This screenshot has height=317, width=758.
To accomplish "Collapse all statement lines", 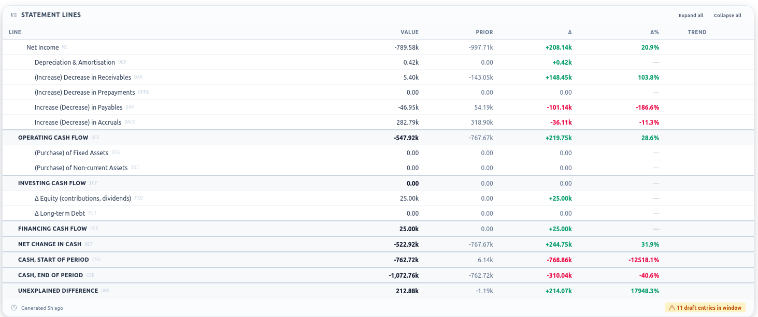I will (x=727, y=16).
